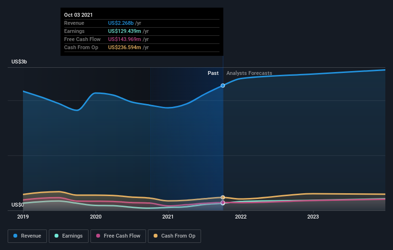Click the Revenue data point marker on blue line
Image resolution: width=393 pixels, height=250 pixels.
click(x=223, y=86)
